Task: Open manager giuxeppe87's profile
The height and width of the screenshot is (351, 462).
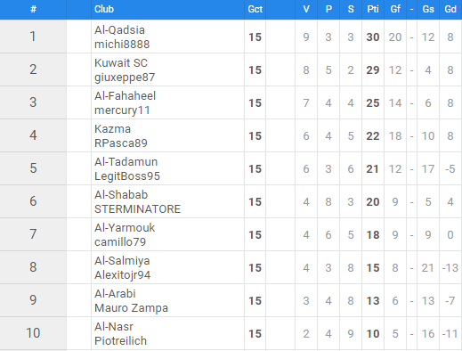Action: [125, 78]
